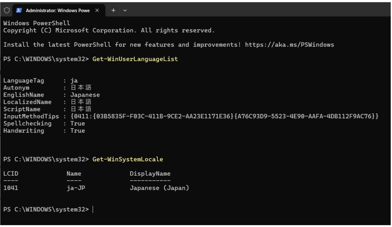Click the Spellchecking True value
This screenshot has height=227, width=392.
[x=78, y=124]
